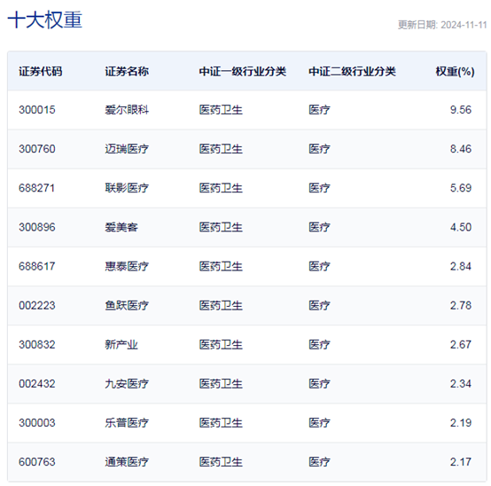Select stock code 600763
The height and width of the screenshot is (486, 491).
[37, 462]
